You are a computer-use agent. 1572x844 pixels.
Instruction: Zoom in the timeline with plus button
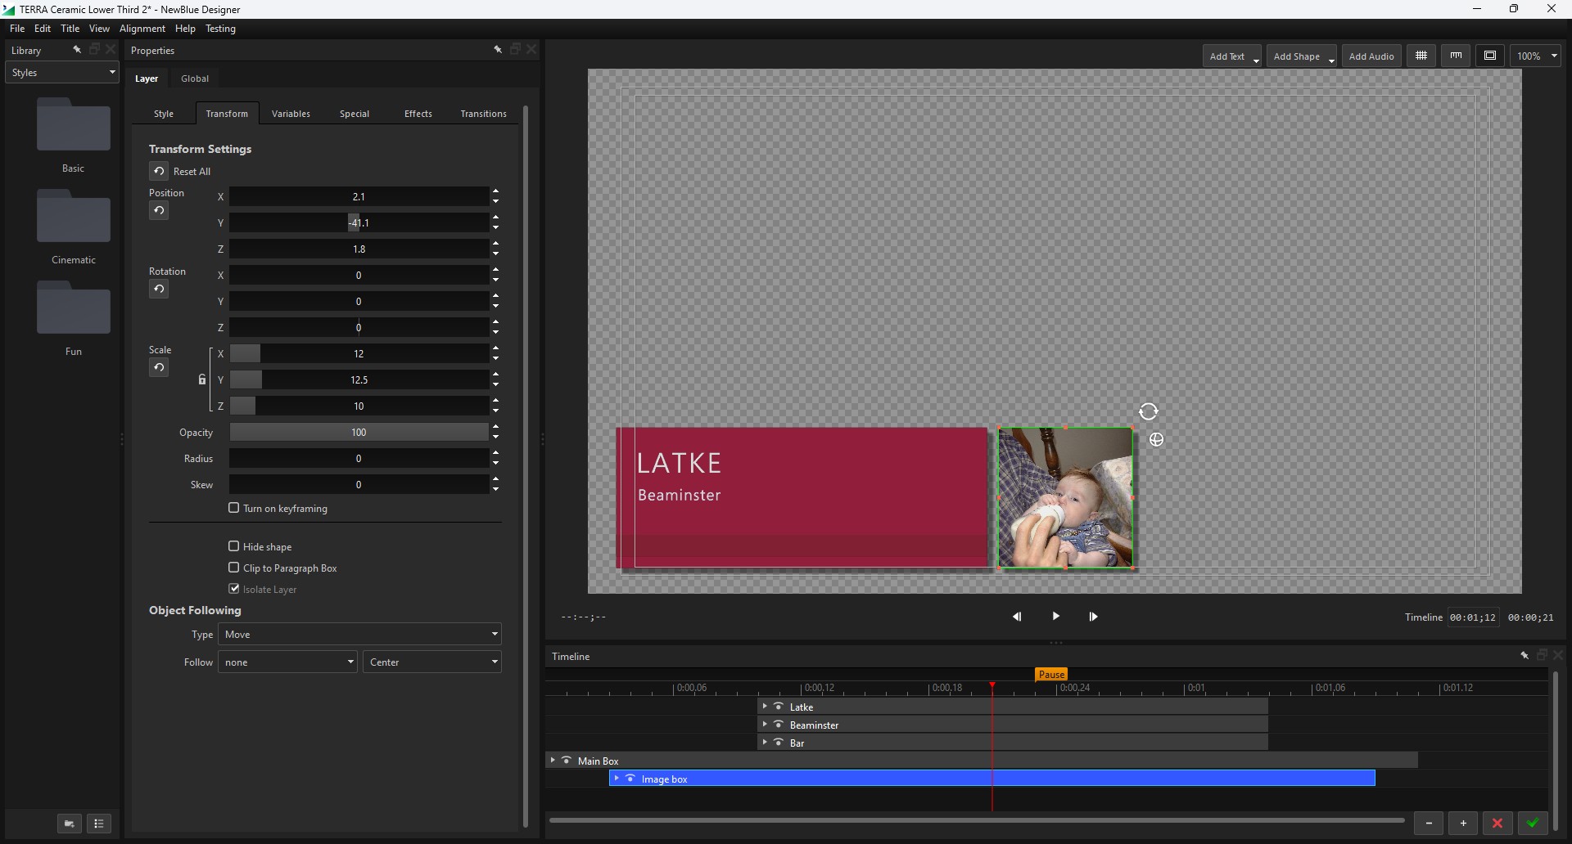pos(1463,824)
